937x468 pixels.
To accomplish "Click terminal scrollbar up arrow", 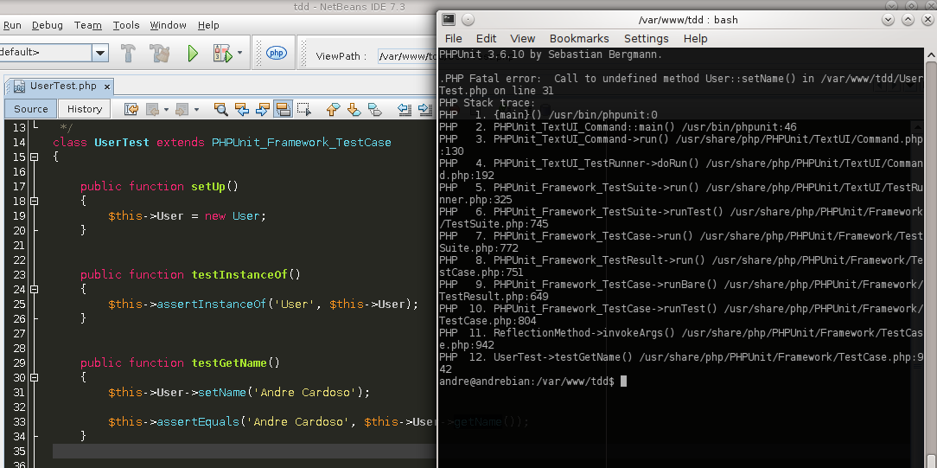I will (x=930, y=54).
